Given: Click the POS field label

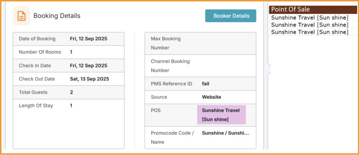Looking at the screenshot, I should 156,110.
